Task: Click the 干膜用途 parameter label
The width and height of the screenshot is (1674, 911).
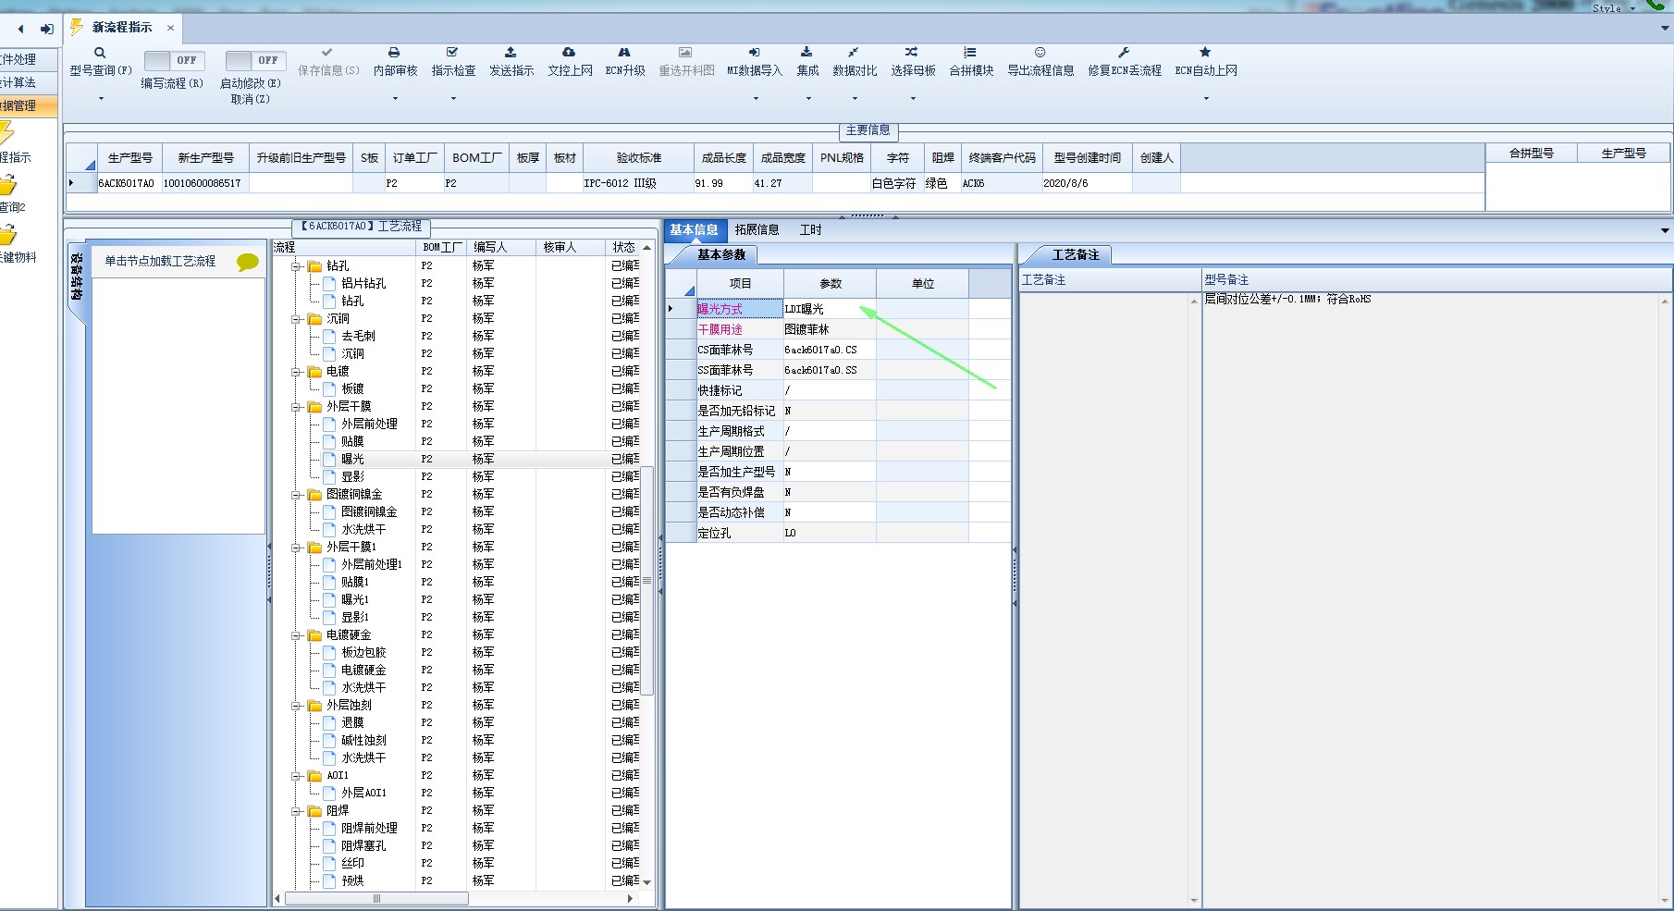Action: pos(740,329)
